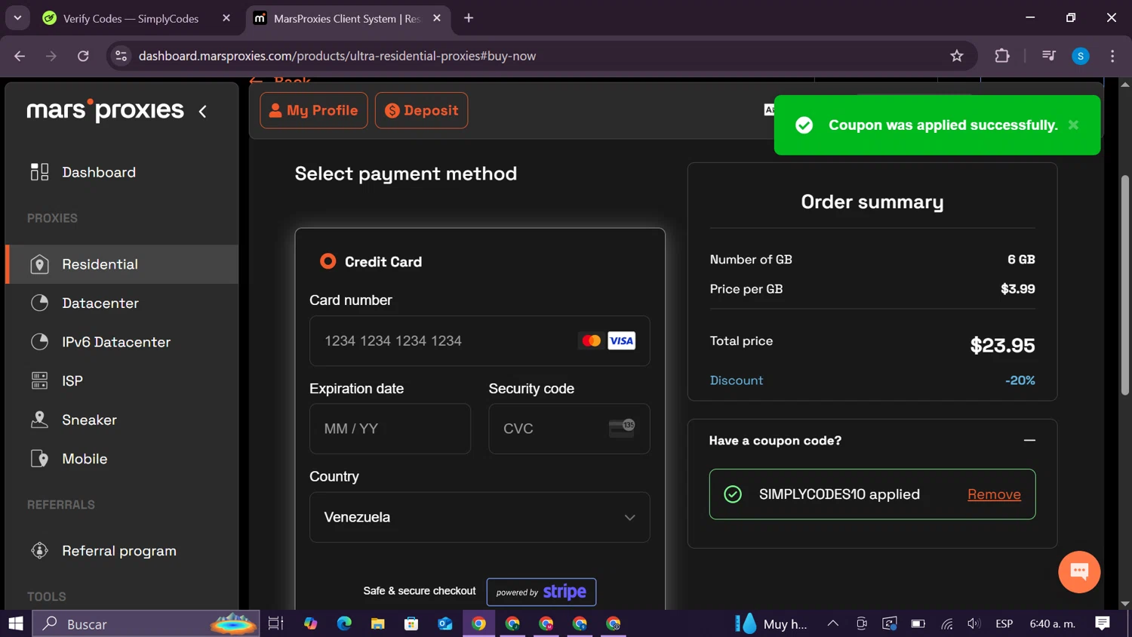Viewport: 1132px width, 637px height.
Task: Click the Expiration date MM / YY field
Action: coord(389,429)
